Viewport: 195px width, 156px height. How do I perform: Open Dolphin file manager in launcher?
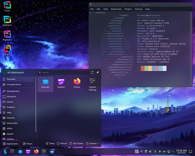pyautogui.click(x=61, y=83)
